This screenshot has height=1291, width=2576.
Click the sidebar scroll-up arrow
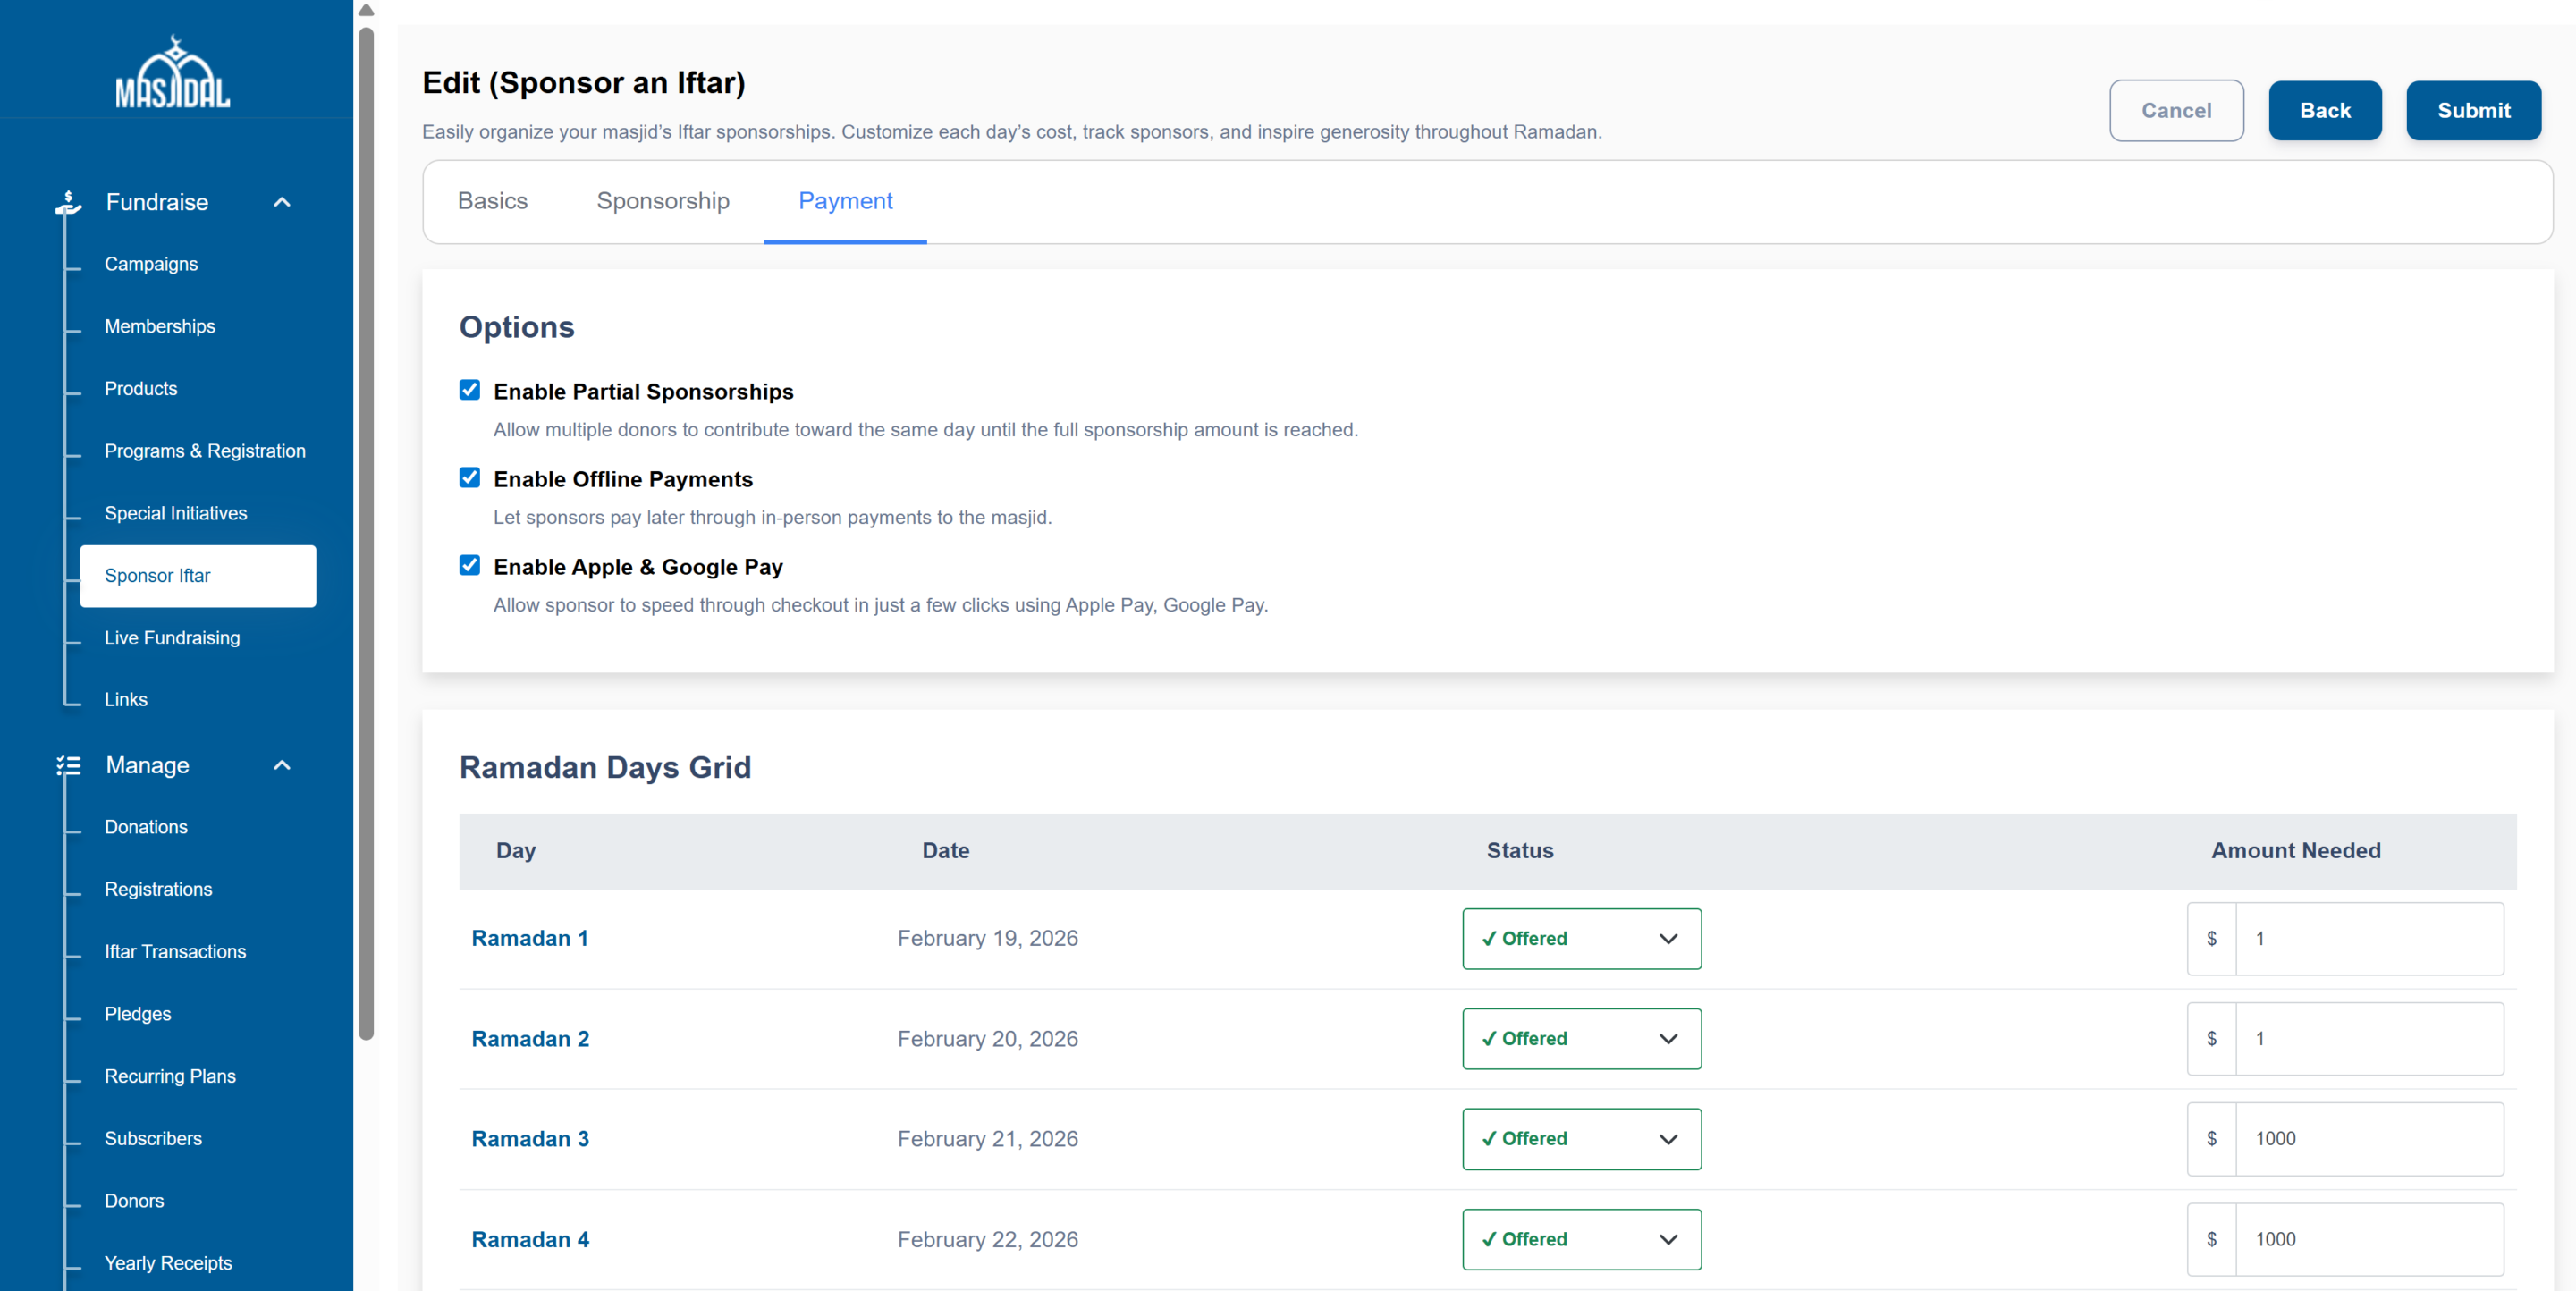(x=366, y=10)
